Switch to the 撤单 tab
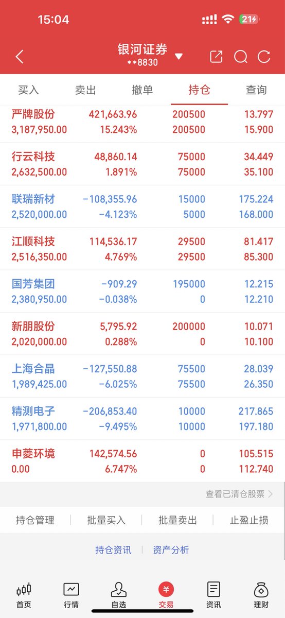 142,90
